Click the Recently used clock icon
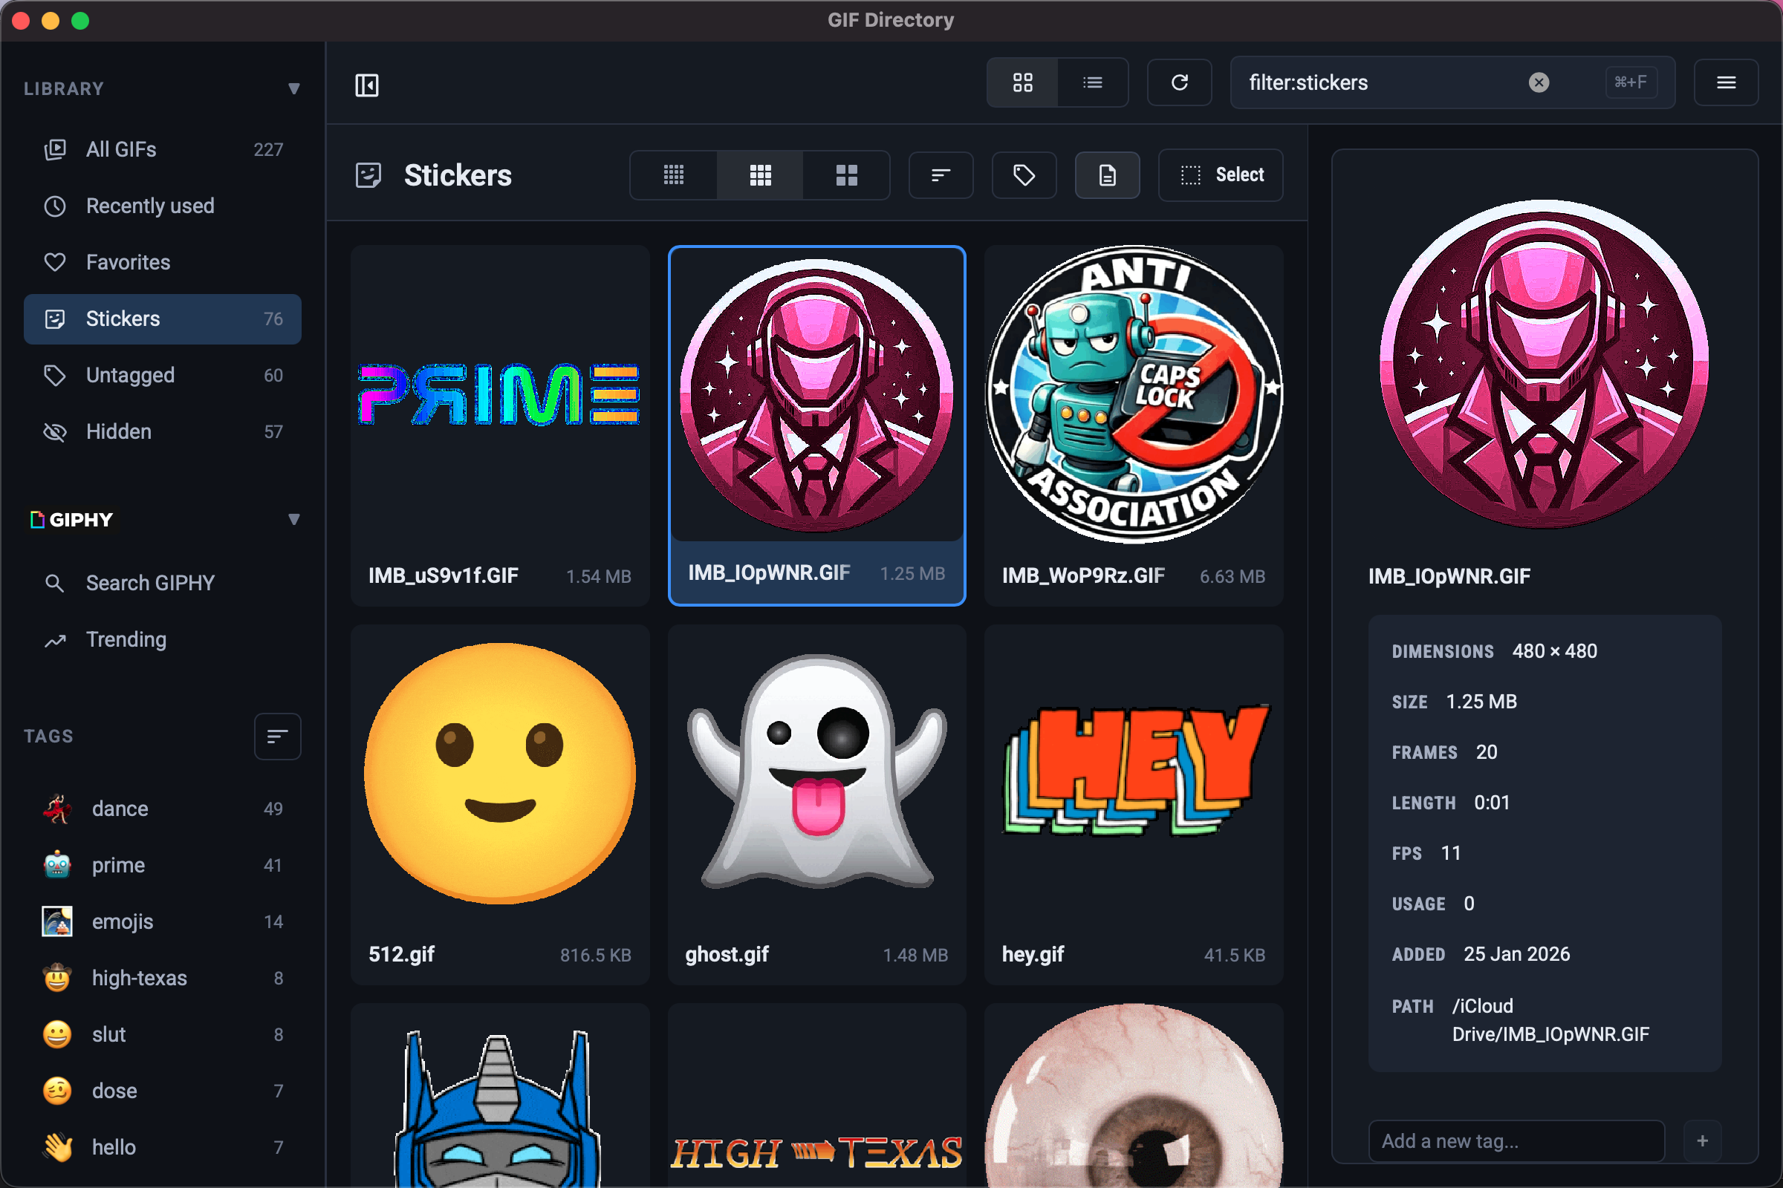 pyautogui.click(x=54, y=206)
